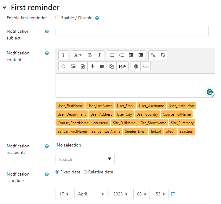221x204 pixels.
Task: Enable the first reminder checkbox
Action: (x=57, y=17)
